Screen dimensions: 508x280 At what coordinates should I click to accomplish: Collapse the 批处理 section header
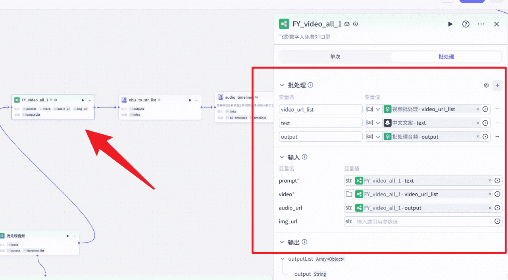[x=282, y=85]
